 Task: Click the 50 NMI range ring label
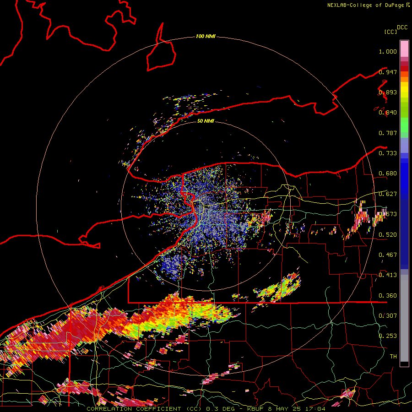click(x=206, y=121)
